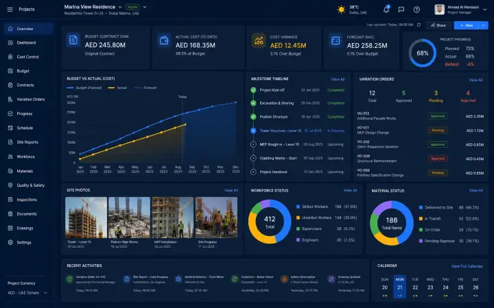Click the blue New button

click(x=467, y=25)
